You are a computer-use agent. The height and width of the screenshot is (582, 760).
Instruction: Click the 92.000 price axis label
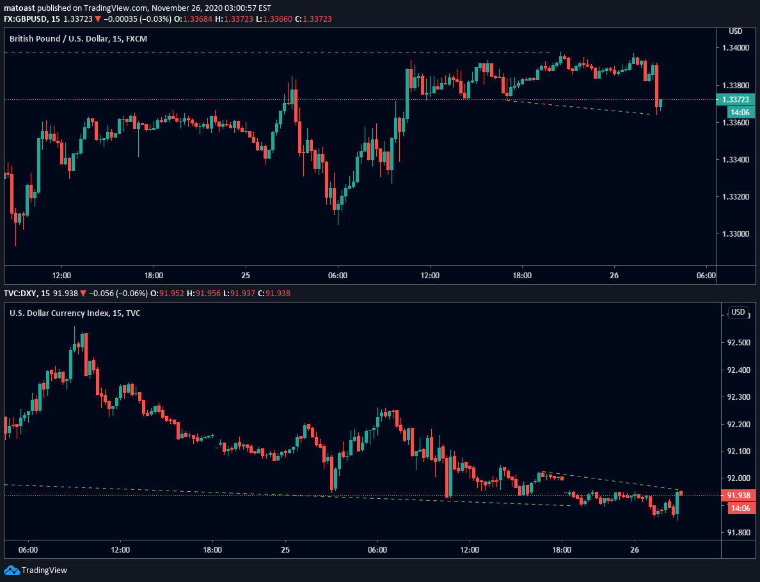pos(739,478)
